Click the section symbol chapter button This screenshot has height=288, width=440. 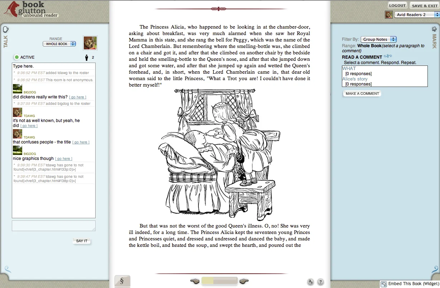tap(122, 281)
